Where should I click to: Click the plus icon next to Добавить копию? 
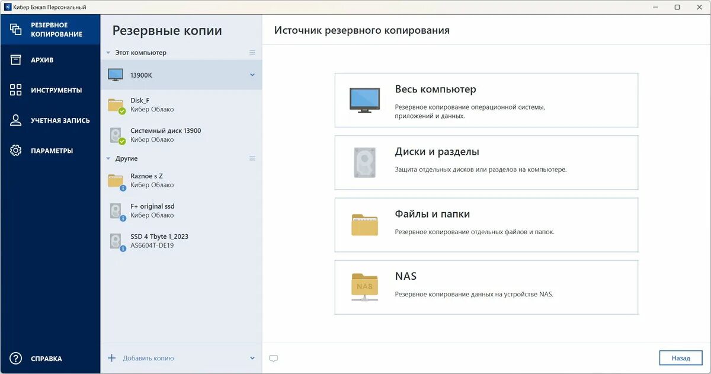point(111,358)
